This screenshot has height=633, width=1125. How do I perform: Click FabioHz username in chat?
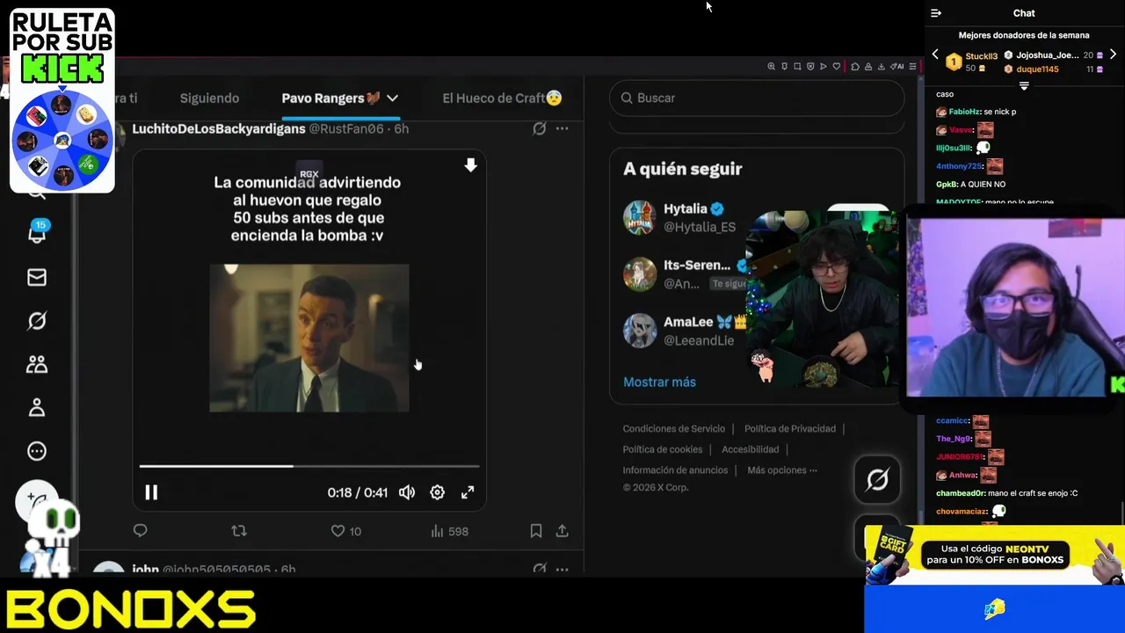(x=964, y=112)
